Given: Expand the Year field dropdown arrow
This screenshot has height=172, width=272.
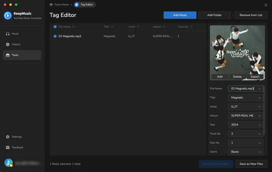Looking at the screenshot, I should [x=259, y=125].
